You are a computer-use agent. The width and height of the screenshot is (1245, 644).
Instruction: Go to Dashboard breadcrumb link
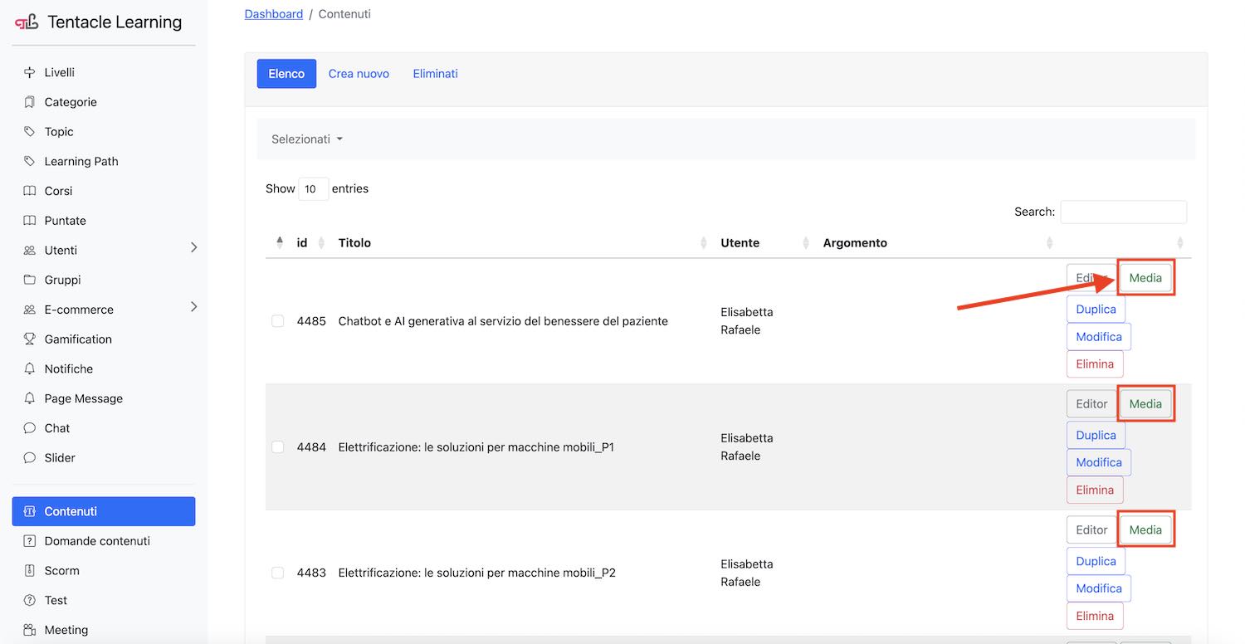[x=273, y=14]
